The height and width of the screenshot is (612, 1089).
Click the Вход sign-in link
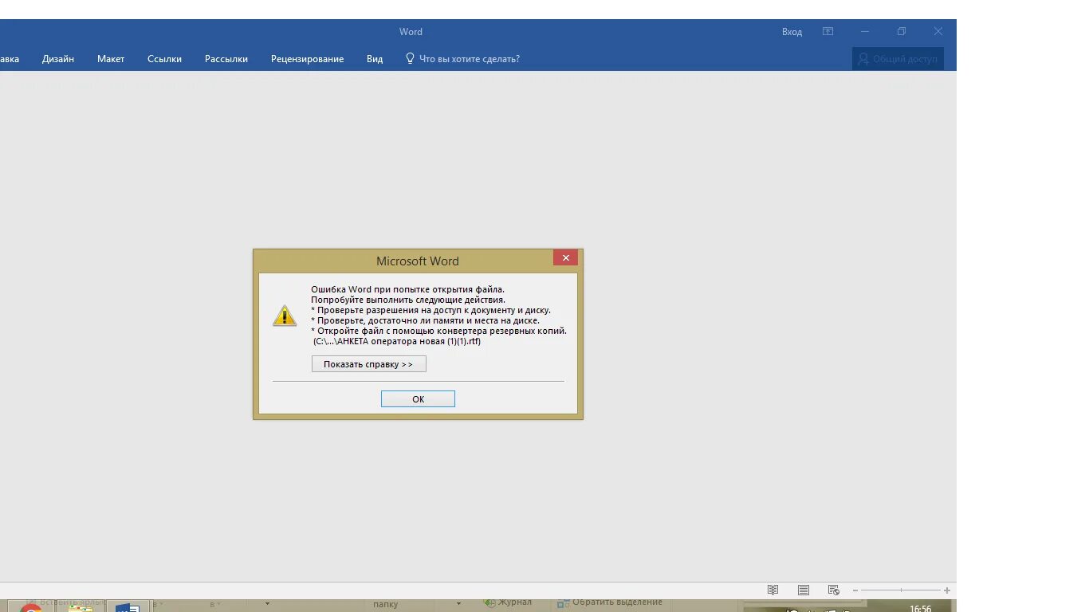[792, 32]
